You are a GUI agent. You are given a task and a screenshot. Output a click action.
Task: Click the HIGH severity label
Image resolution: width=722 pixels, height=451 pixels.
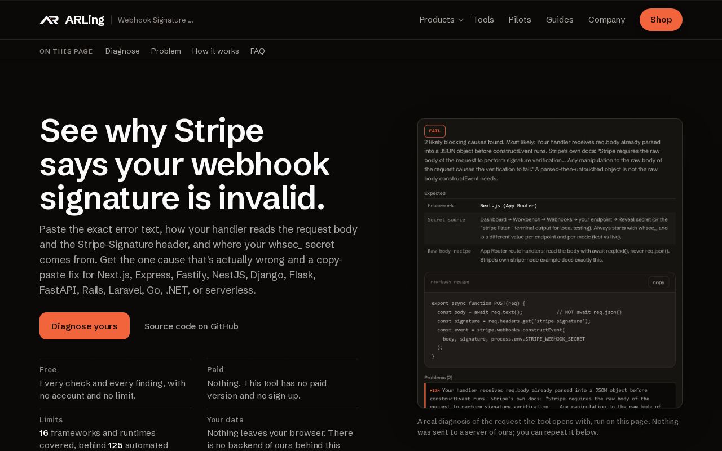coord(434,390)
